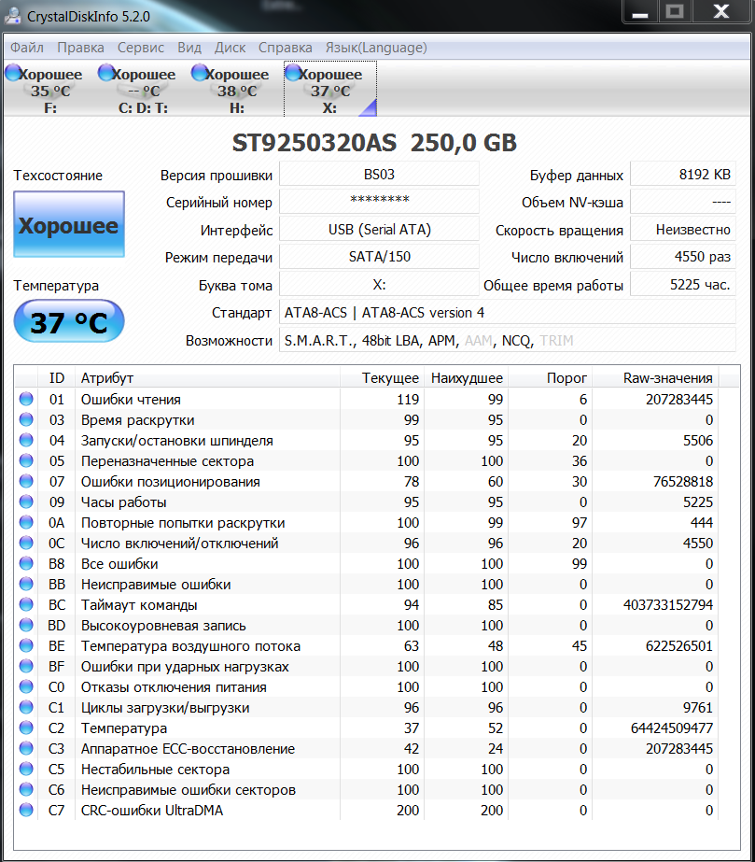Click status icon for Неисправимые ошибки секторов
This screenshot has width=755, height=862.
(x=26, y=789)
